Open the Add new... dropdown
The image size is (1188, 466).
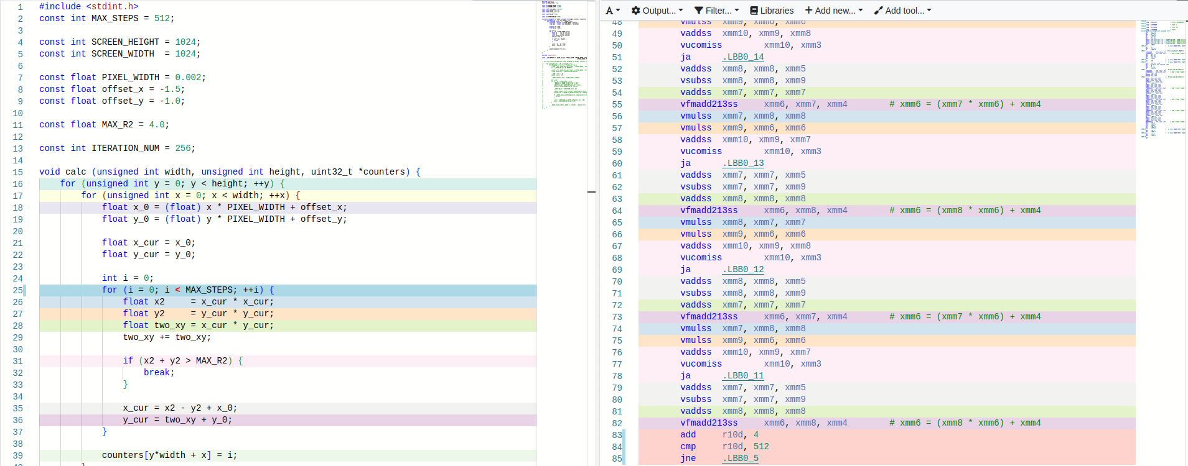click(x=834, y=11)
